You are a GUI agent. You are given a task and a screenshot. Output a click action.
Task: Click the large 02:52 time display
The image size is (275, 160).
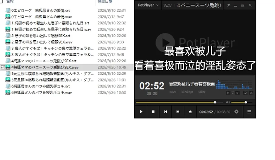tap(152, 86)
